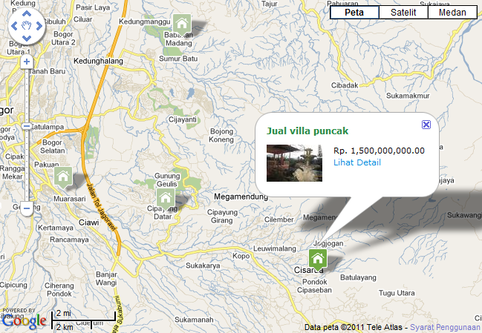Image resolution: width=482 pixels, height=333 pixels.
Task: Click the villa photo thumbnail
Action: [294, 163]
